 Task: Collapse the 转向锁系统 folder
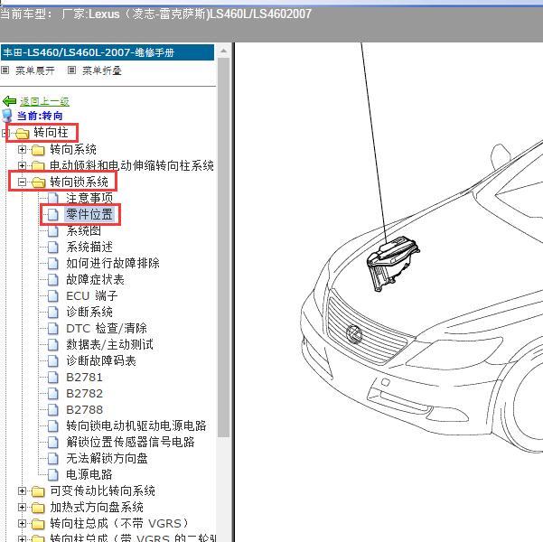22,182
